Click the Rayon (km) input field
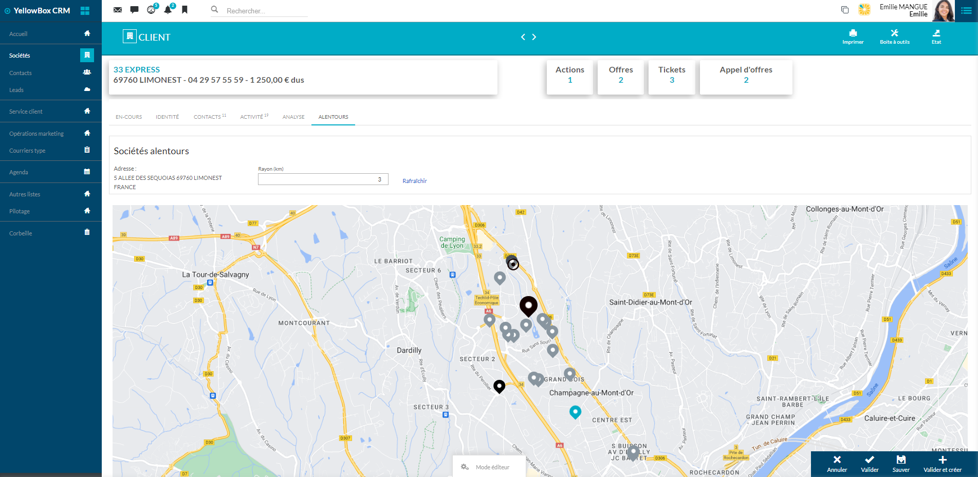This screenshot has height=477, width=978. click(x=323, y=179)
